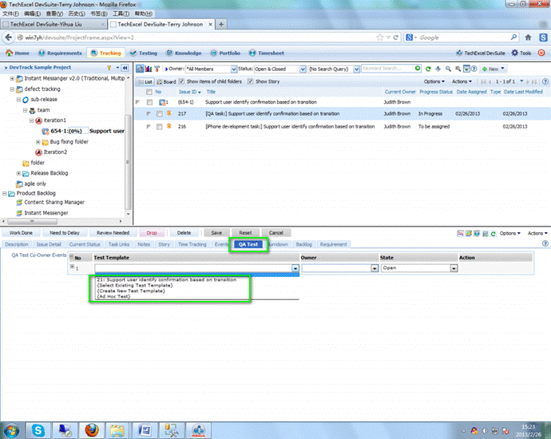Click the list toolbar help question icon
Viewport: 551px width, 439px height.
pos(474,69)
